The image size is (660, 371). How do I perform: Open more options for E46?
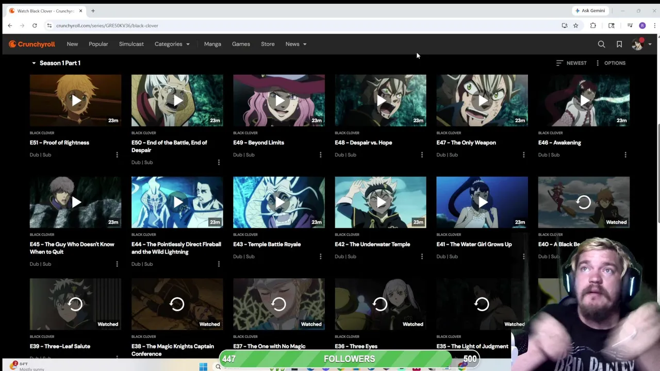pyautogui.click(x=625, y=155)
